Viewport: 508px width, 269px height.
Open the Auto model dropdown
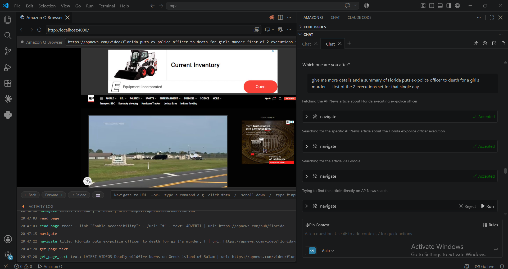(328, 251)
